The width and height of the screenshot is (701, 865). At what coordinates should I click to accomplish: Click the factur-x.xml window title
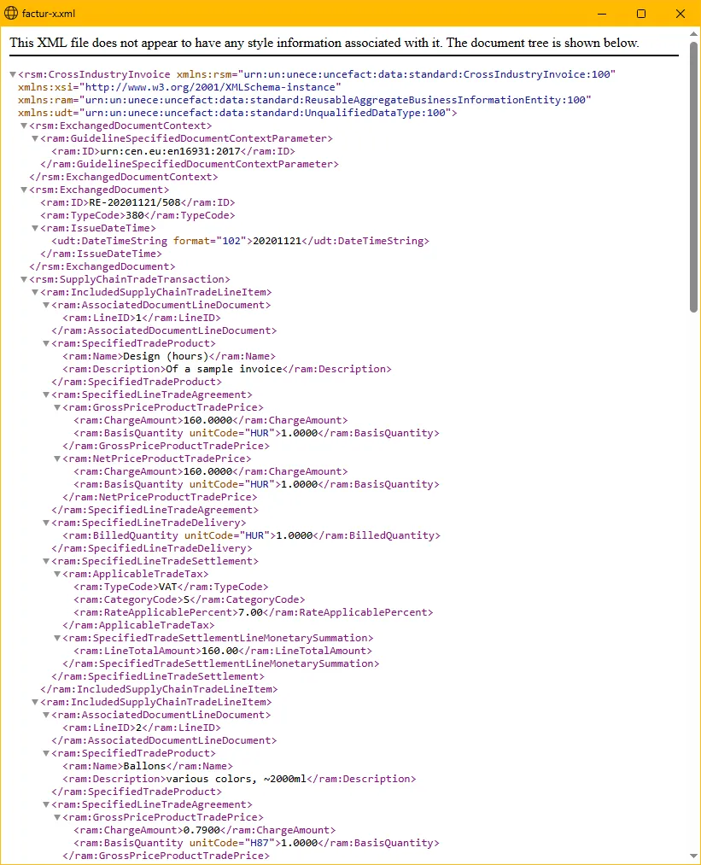[49, 14]
